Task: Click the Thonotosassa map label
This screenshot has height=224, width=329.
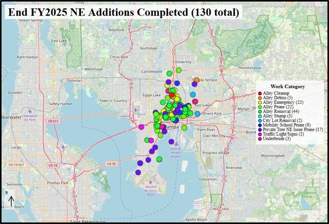Action: tap(249, 68)
